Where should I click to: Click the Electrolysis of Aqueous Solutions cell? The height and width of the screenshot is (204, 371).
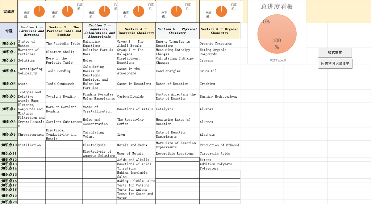[x=100, y=153]
